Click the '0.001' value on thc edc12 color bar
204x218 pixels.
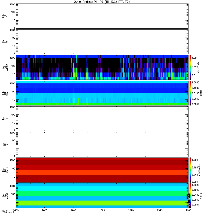click(195, 182)
